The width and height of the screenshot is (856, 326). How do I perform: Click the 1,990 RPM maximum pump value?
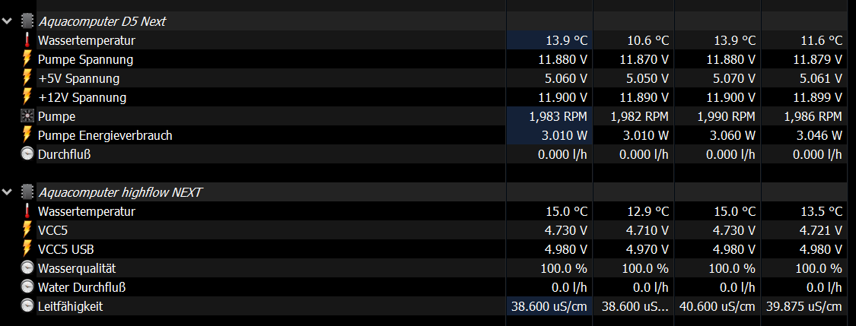pyautogui.click(x=727, y=117)
